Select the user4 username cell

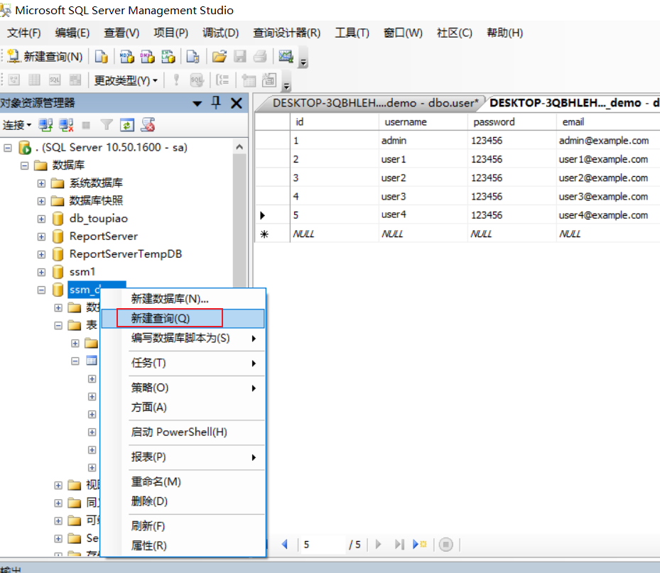423,214
